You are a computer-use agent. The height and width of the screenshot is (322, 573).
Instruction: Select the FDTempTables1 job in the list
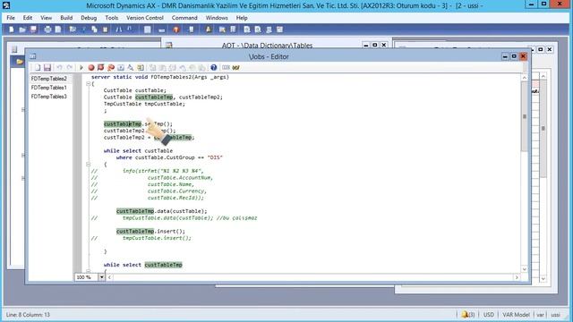pyautogui.click(x=48, y=88)
